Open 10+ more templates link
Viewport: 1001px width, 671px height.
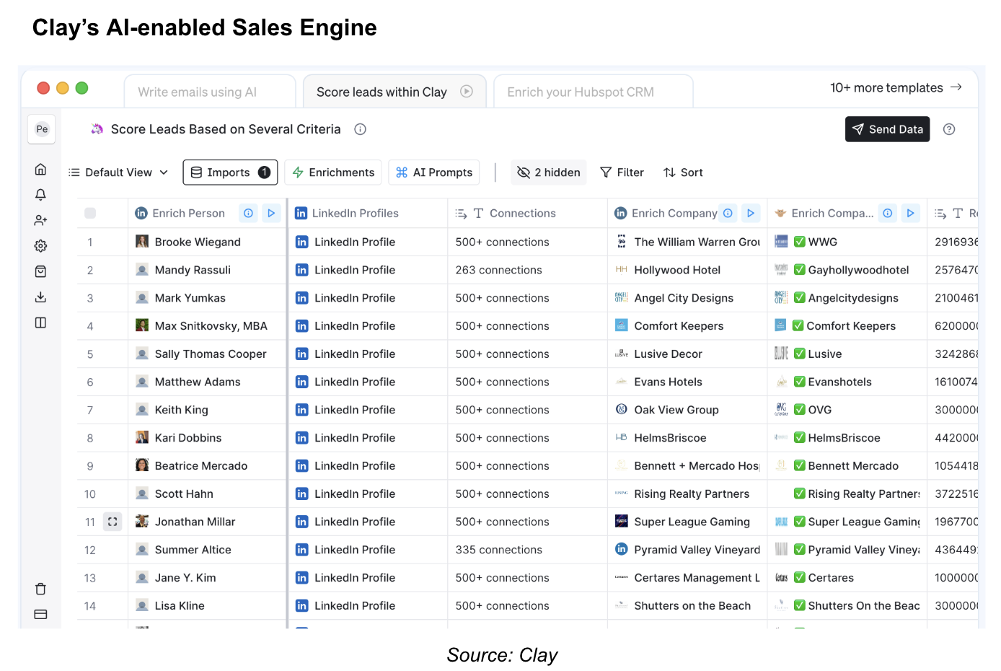click(896, 87)
